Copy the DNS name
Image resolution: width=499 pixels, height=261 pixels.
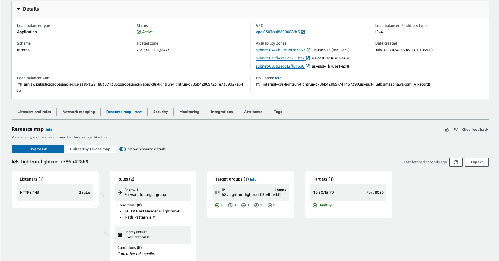(258, 85)
